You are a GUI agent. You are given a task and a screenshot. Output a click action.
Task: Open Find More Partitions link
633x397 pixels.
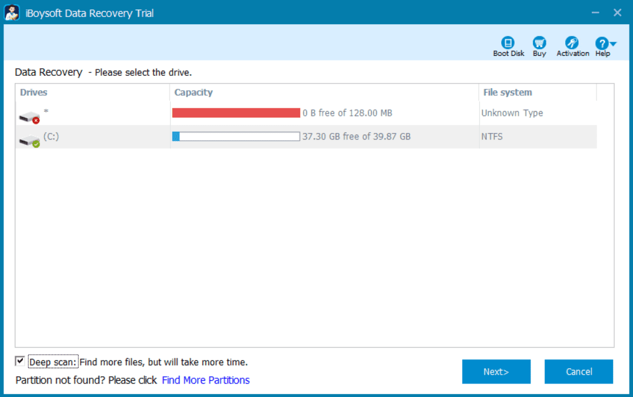(x=206, y=380)
